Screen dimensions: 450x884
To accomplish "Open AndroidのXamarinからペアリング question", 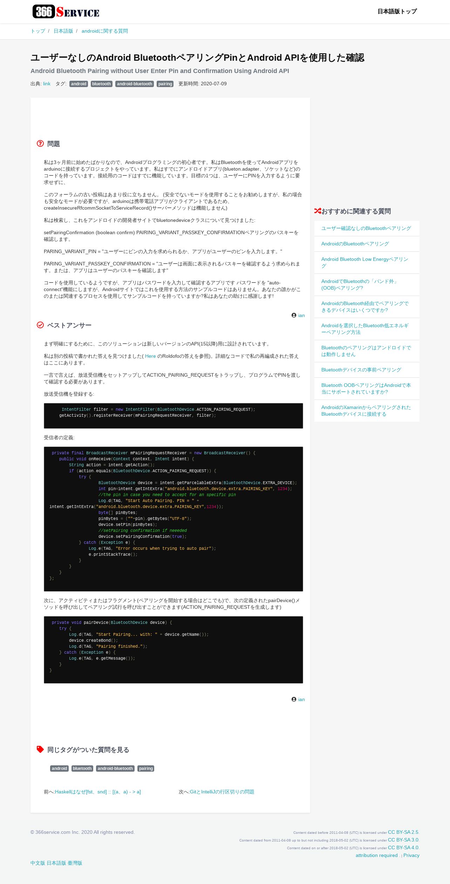I will (x=366, y=410).
